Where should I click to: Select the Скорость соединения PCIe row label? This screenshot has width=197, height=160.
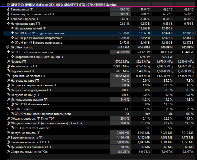(x=29, y=152)
